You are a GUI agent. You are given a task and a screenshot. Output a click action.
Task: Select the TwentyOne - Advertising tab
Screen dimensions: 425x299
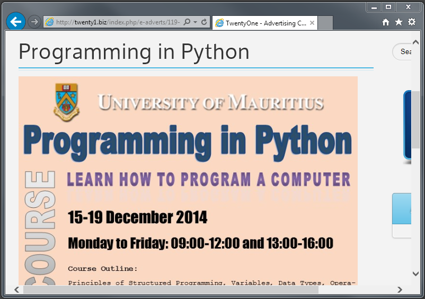265,23
